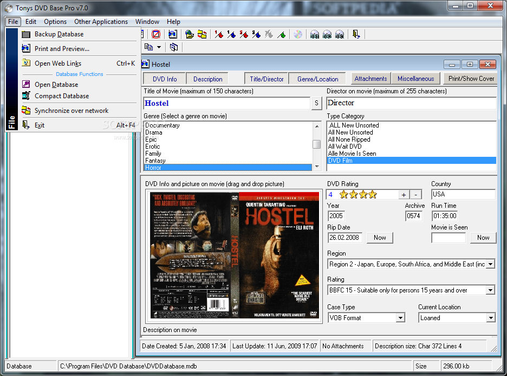Click the empty Movie is Seen field
This screenshot has width=507, height=376.
(448, 238)
